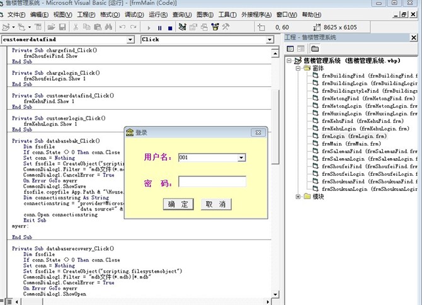The image size is (422, 305).
Task: Click the 用户名 text field showing 001
Action: point(208,158)
